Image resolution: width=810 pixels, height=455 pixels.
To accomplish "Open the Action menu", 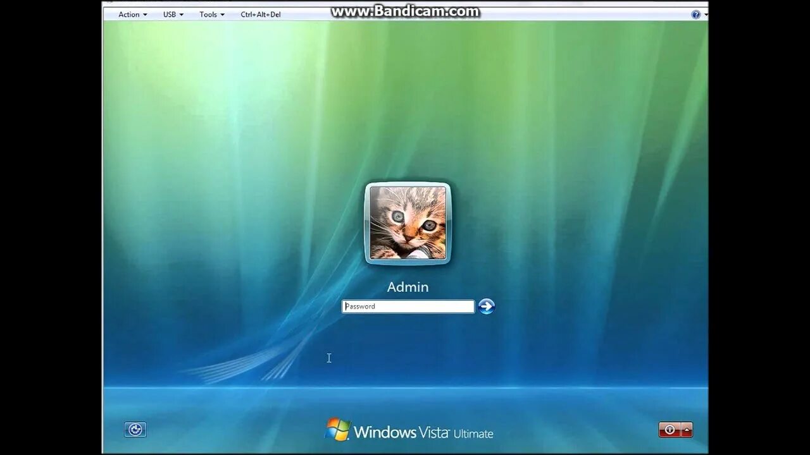I will click(x=133, y=15).
